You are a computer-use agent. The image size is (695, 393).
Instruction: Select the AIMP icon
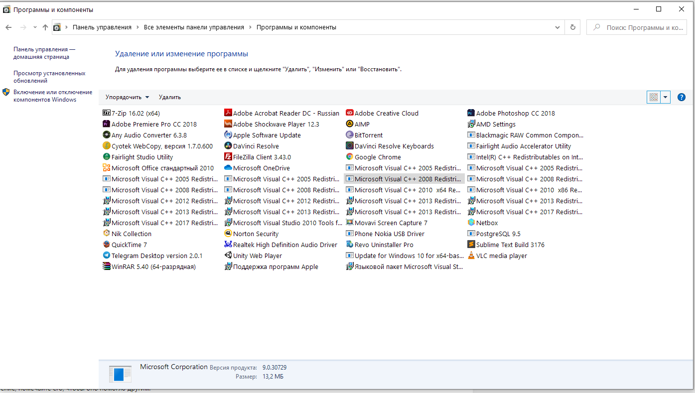coord(349,124)
